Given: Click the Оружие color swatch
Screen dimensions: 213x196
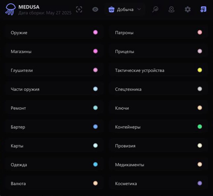Looking at the screenshot, I should point(95,32).
